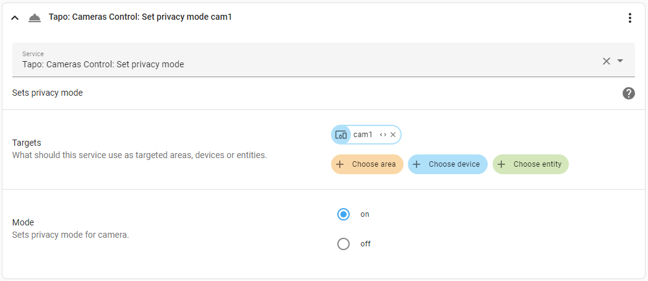Open the Service dropdown arrow
648x281 pixels.
click(620, 61)
